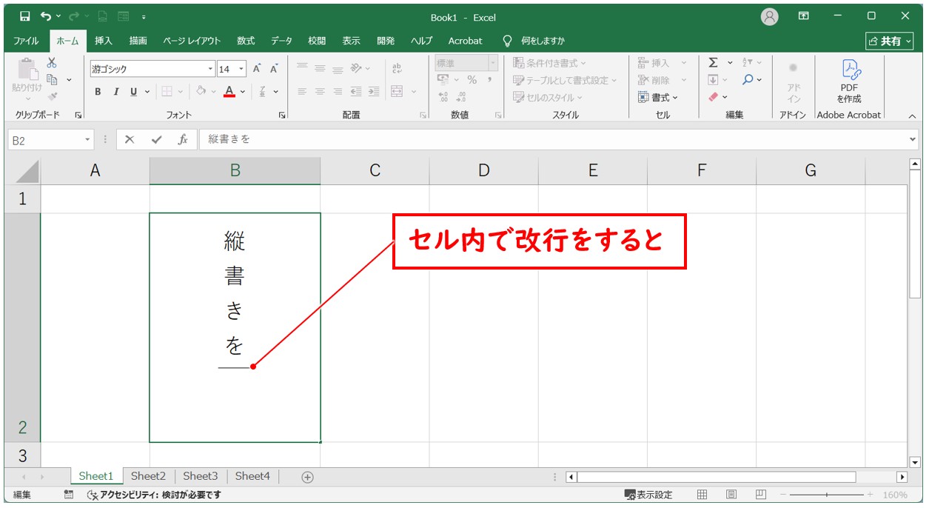The width and height of the screenshot is (929, 508).
Task: Open font settings dialog launcher
Action: point(282,116)
